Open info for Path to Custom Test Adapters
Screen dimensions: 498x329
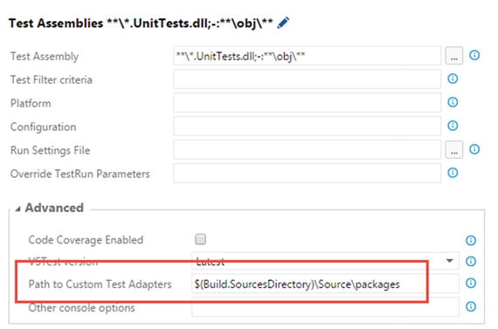point(471,283)
